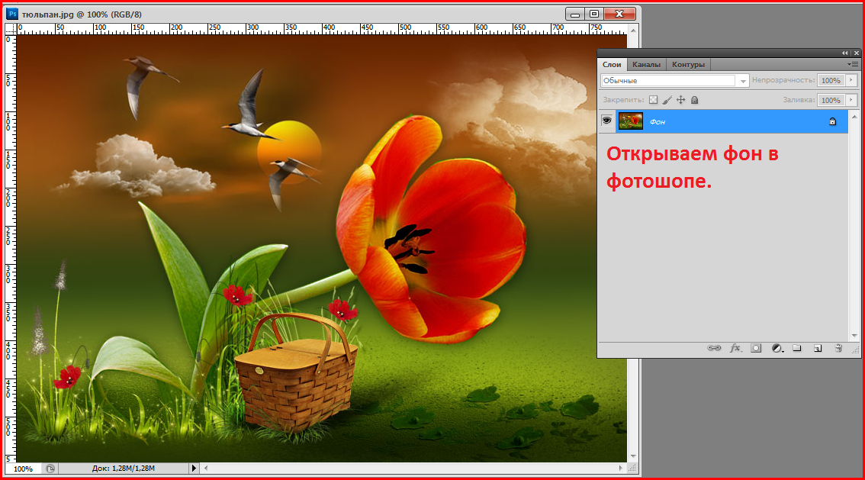Open Непрозрачность slider arrow
Image resolution: width=865 pixels, height=480 pixels.
tap(851, 80)
